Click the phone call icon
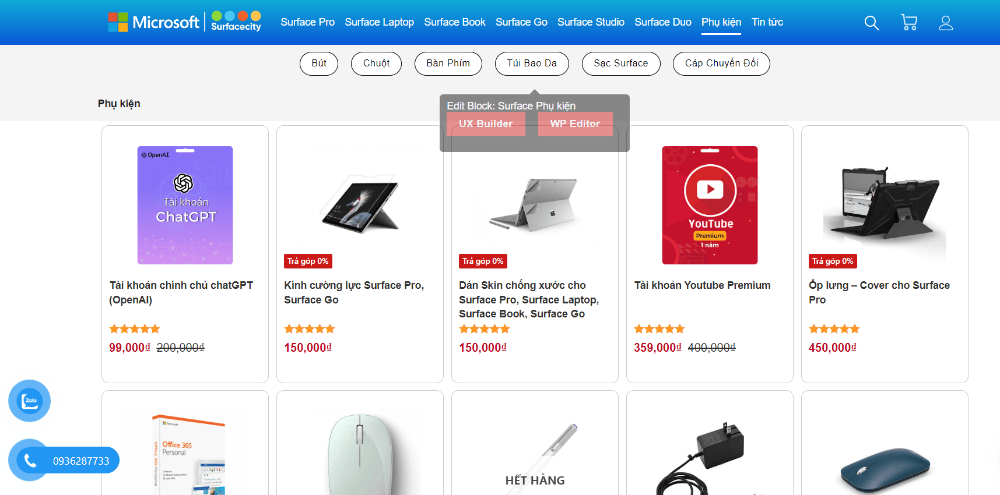Viewport: 1000px width, 495px height. point(30,461)
